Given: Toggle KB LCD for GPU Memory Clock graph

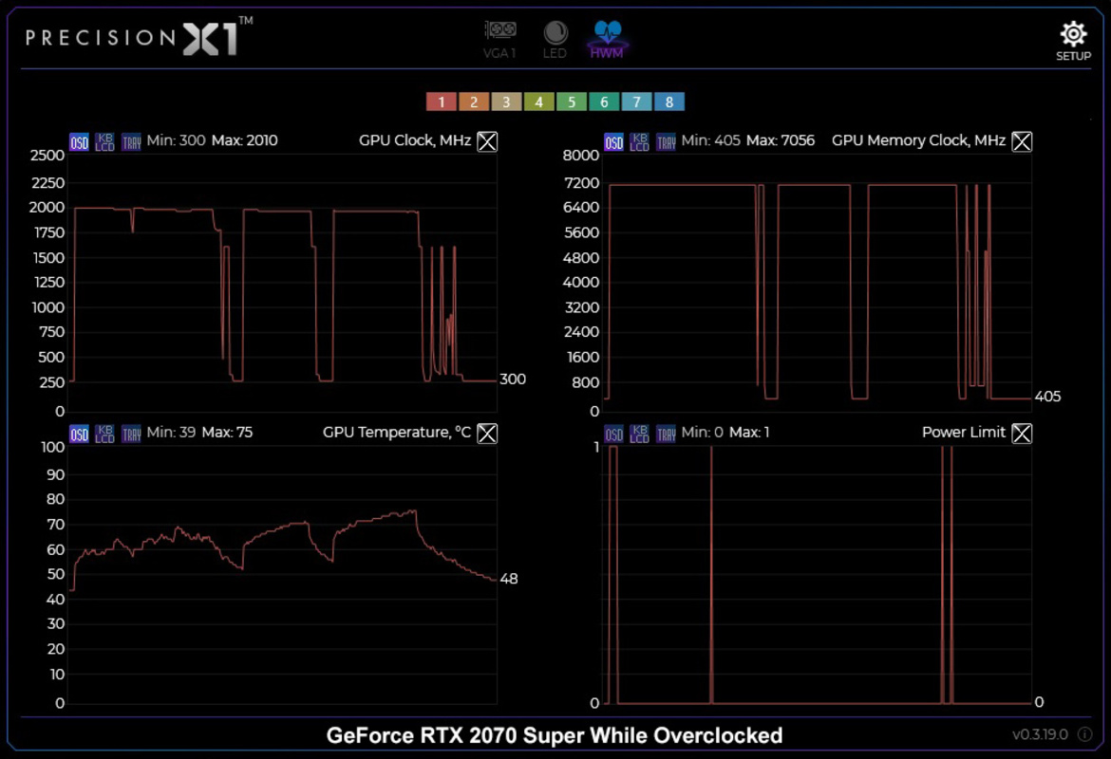Looking at the screenshot, I should point(639,141).
